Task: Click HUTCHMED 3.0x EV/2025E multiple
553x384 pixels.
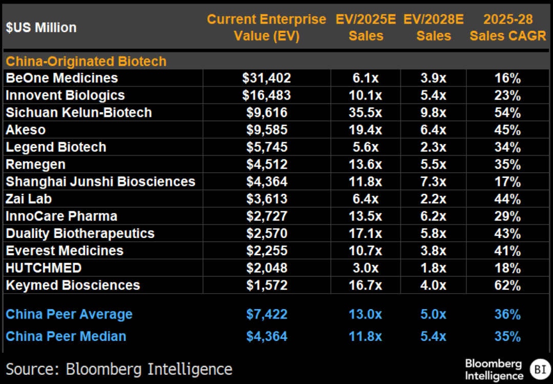Action: pos(366,268)
